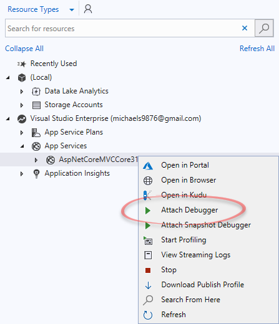Open the Resource Types dropdown arrow
The width and height of the screenshot is (279, 324).
pos(72,10)
